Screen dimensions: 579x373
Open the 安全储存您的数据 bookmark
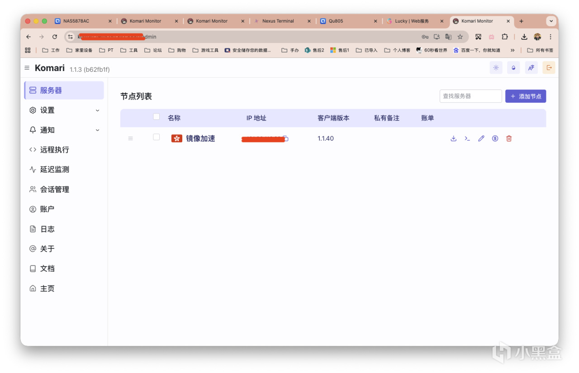(x=248, y=50)
